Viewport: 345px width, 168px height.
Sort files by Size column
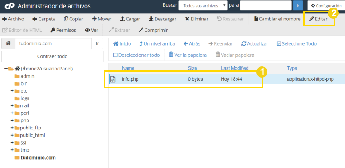click(x=192, y=68)
